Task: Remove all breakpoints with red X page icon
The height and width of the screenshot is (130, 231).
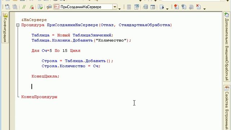Action: [199, 7]
